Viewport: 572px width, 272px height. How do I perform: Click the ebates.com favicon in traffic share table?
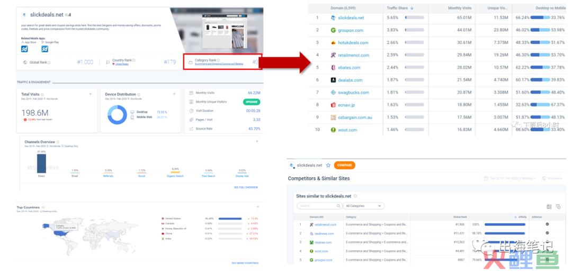point(333,67)
